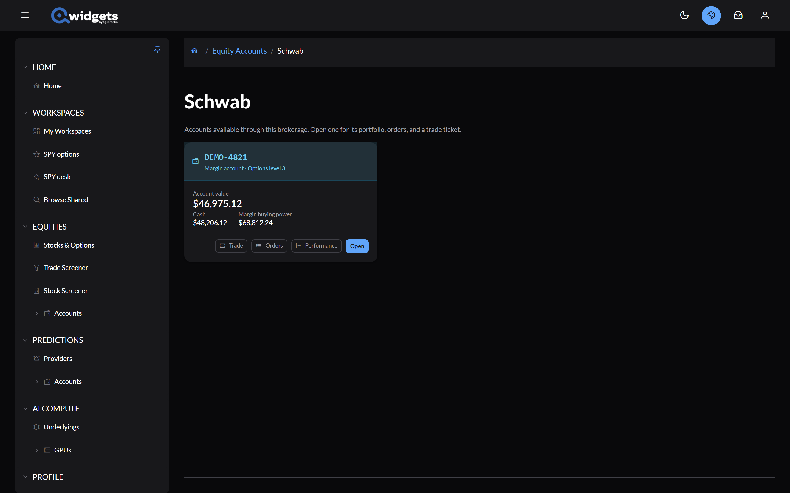The image size is (790, 493).
Task: Click the Providers crown icon
Action: click(x=36, y=359)
